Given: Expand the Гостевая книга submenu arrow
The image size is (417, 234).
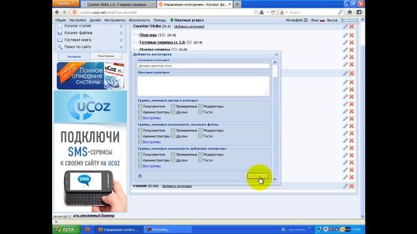Looking at the screenshot, I should tap(121, 40).
